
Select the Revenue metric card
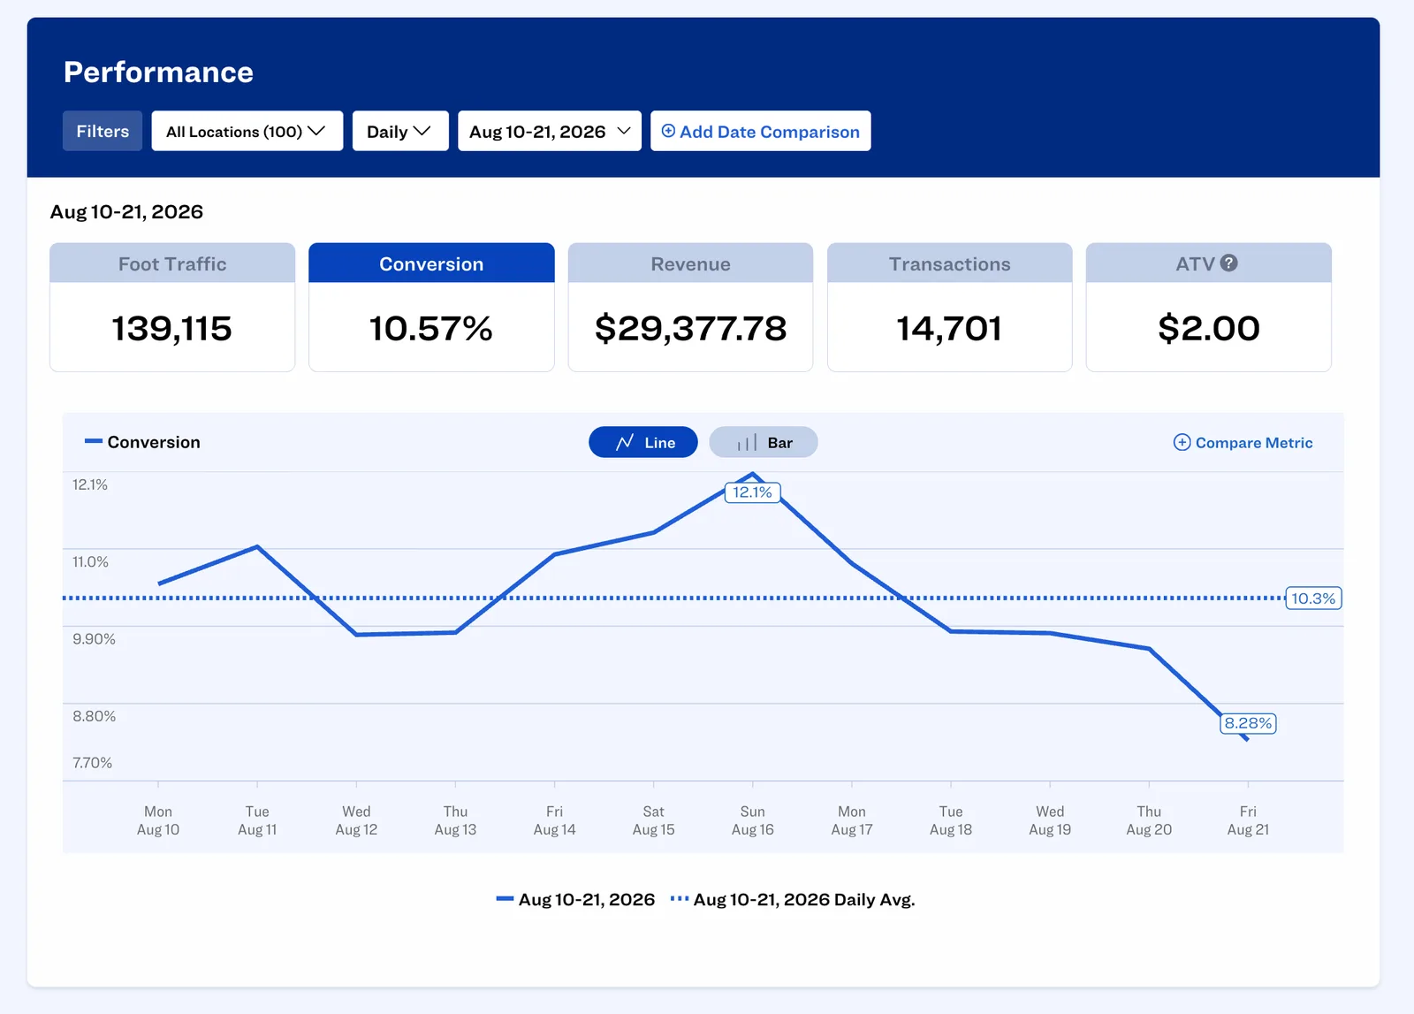tap(690, 307)
